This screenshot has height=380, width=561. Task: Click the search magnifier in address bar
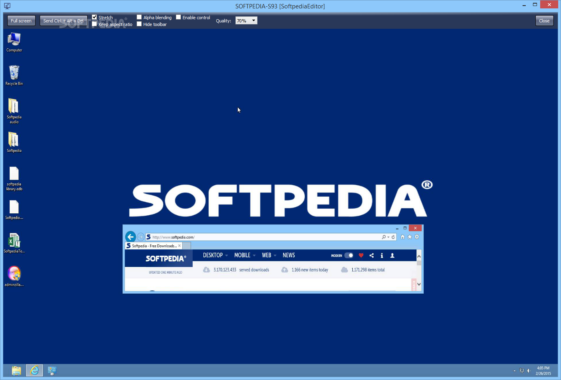click(384, 237)
